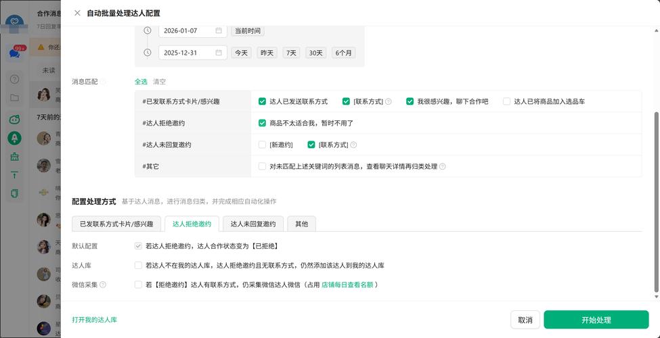Click the 2026-01-07 date input
660x338 pixels.
click(x=193, y=30)
